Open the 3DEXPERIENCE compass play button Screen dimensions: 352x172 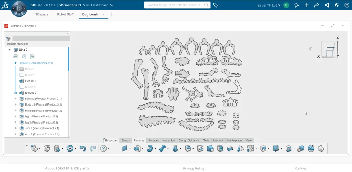[19, 8]
